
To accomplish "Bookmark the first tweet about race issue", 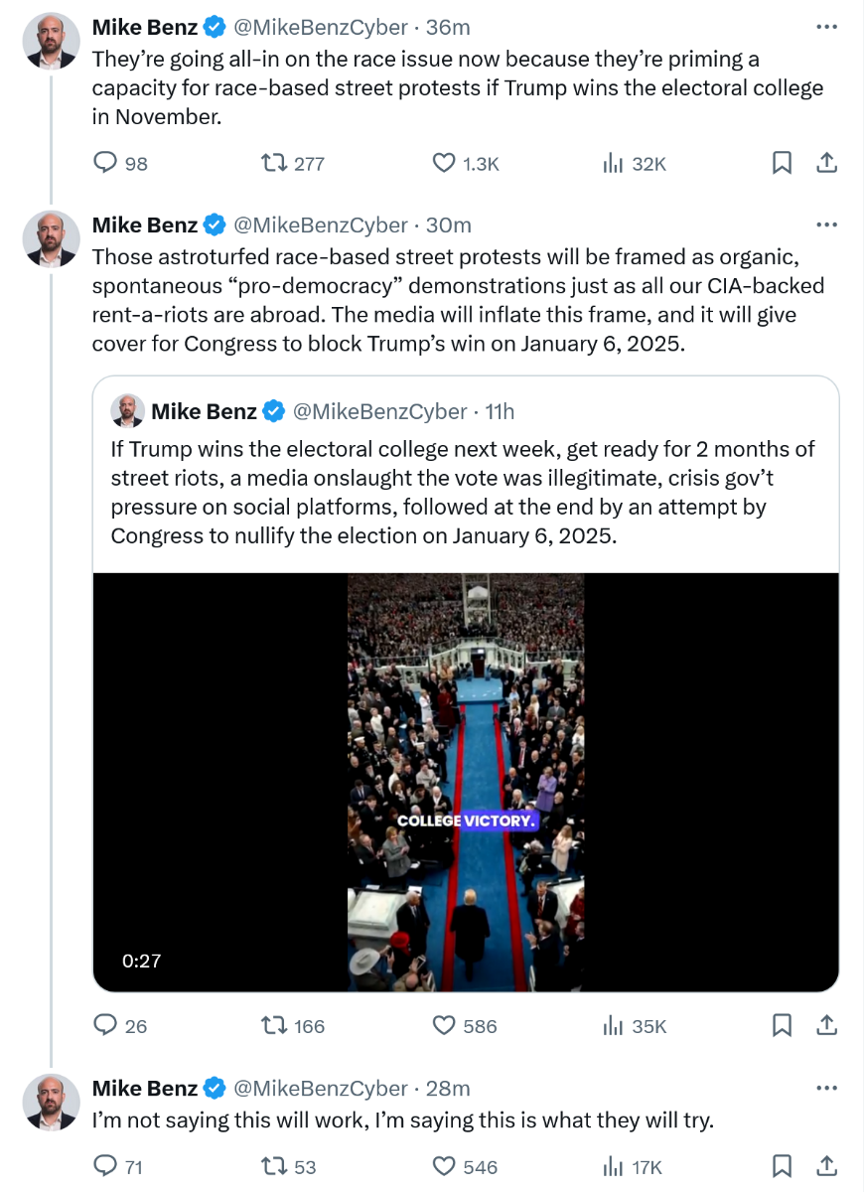I will point(782,163).
